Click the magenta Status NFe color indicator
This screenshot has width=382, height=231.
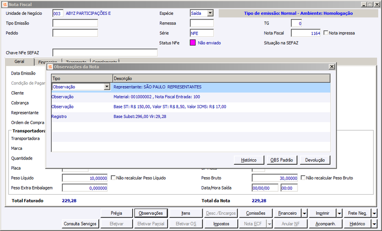click(193, 43)
